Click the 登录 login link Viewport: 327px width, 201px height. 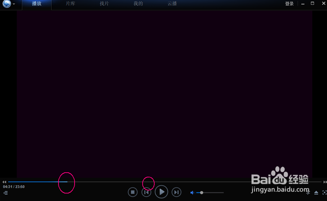click(289, 3)
